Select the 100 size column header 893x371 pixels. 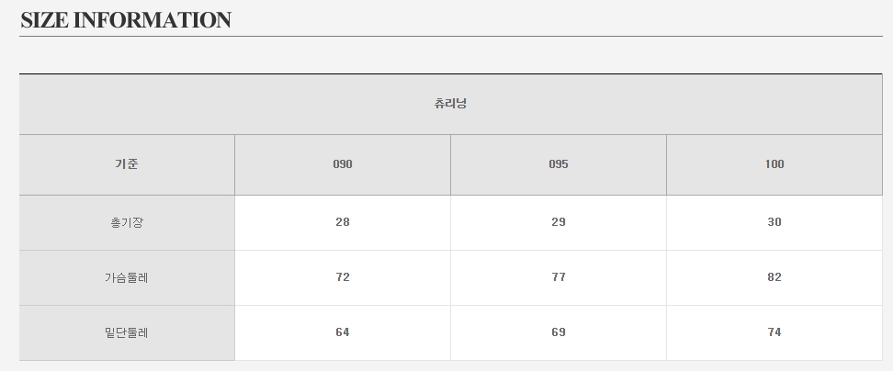774,164
